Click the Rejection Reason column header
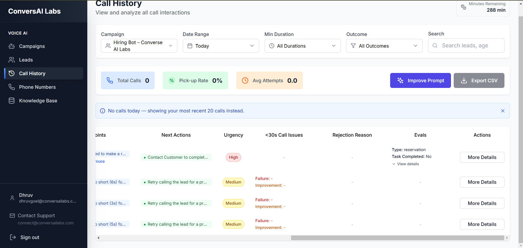 [x=352, y=135]
